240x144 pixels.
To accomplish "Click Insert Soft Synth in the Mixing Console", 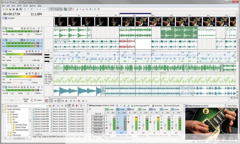I will 172,106.
